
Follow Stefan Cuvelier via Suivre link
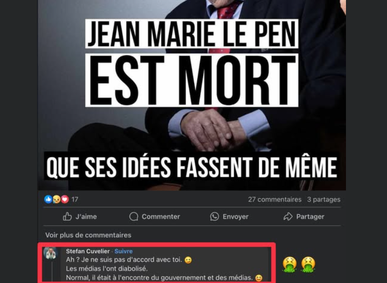[x=124, y=251]
